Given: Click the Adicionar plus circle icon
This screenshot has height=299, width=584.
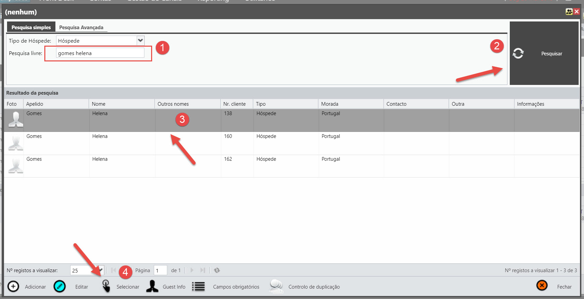Looking at the screenshot, I should pyautogui.click(x=13, y=287).
